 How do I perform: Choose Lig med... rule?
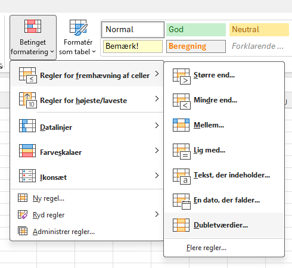[x=224, y=150]
